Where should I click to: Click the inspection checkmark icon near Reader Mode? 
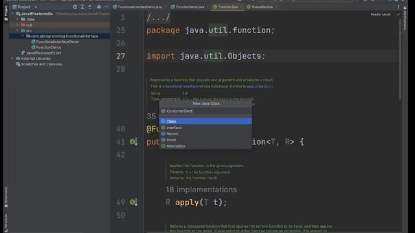[x=397, y=14]
